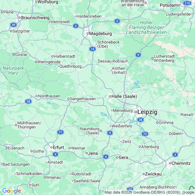Select the Magdeburg city marker
This screenshot has width=195, height=195.
coord(88,33)
